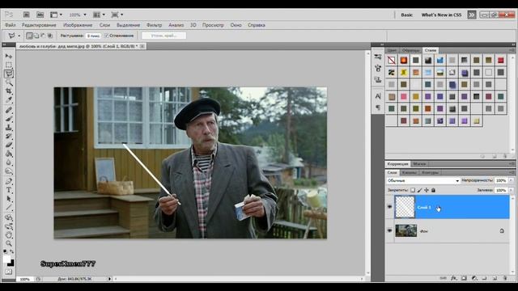The width and height of the screenshot is (518, 291).
Task: Open the Фильтр menu
Action: coord(155,25)
